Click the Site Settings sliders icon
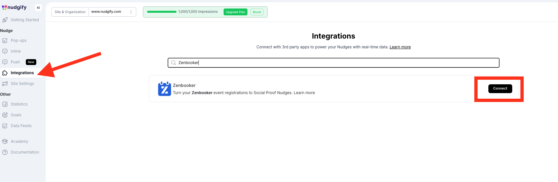 (5, 84)
